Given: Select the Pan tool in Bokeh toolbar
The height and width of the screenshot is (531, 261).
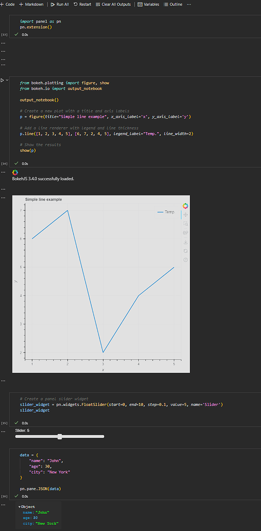Looking at the screenshot, I should coord(185,214).
